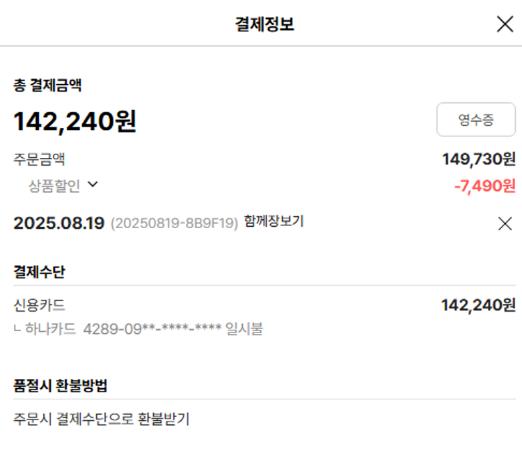
Task: Select the 149,730원 order amount
Action: pyautogui.click(x=478, y=159)
